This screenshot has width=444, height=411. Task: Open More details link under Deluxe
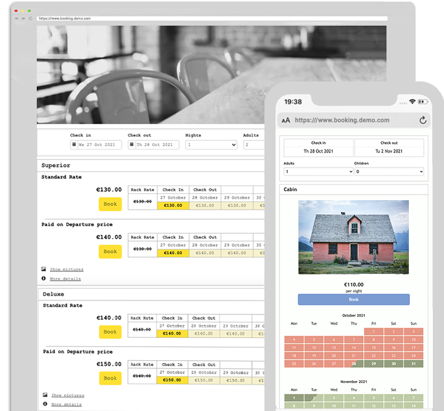[x=66, y=404]
